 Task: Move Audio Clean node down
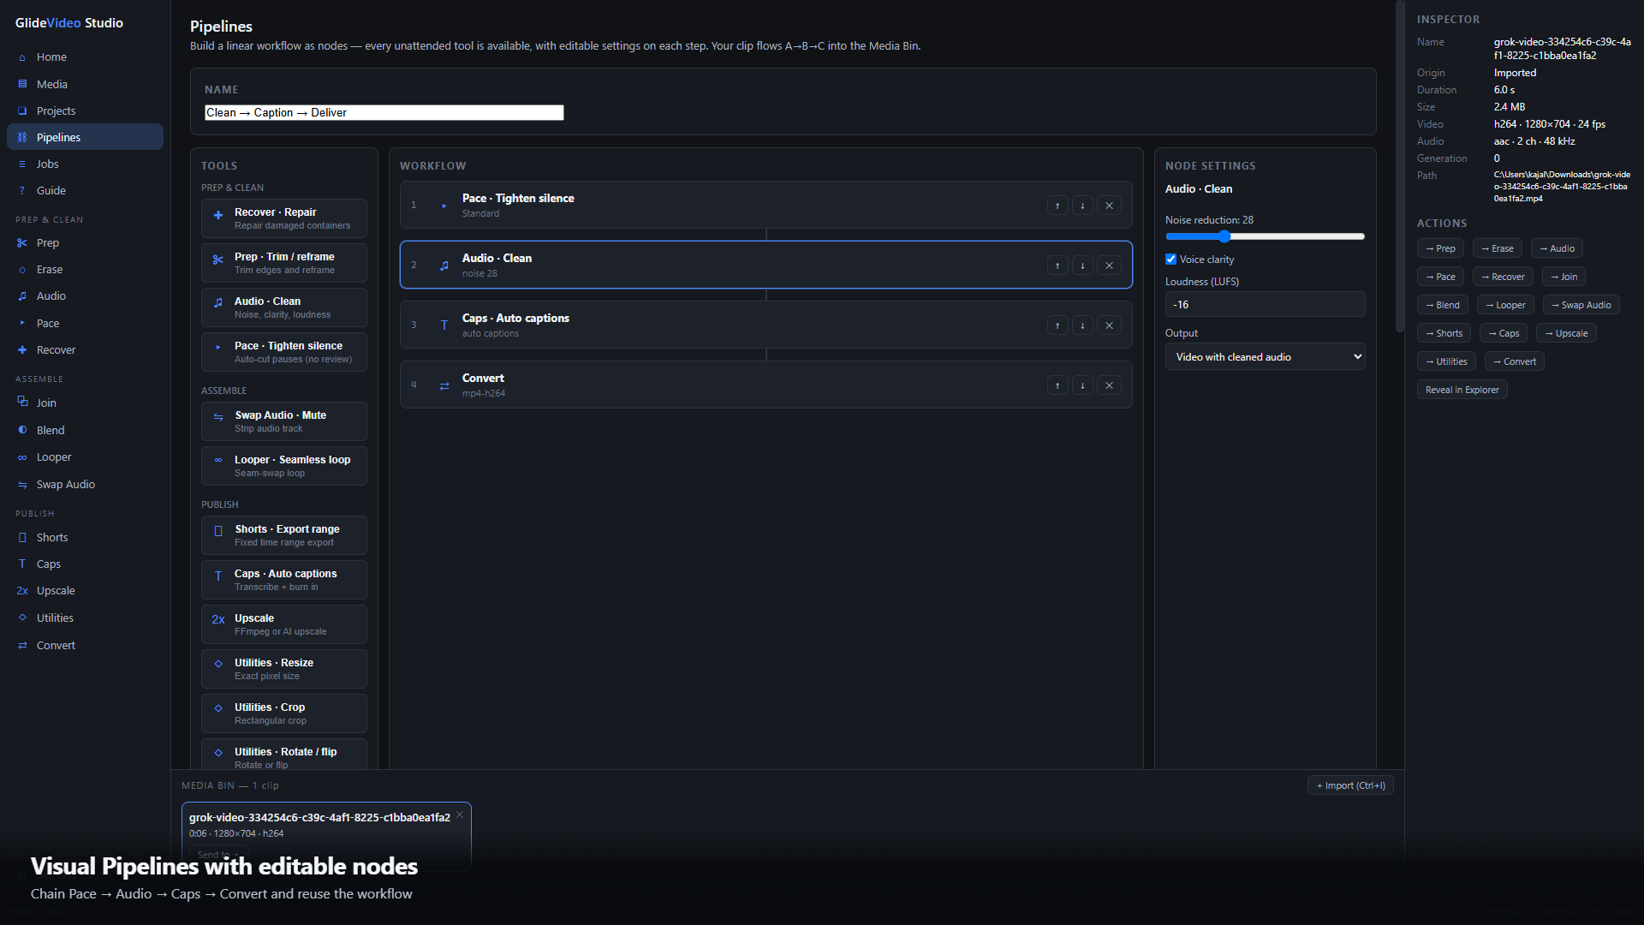pyautogui.click(x=1082, y=266)
